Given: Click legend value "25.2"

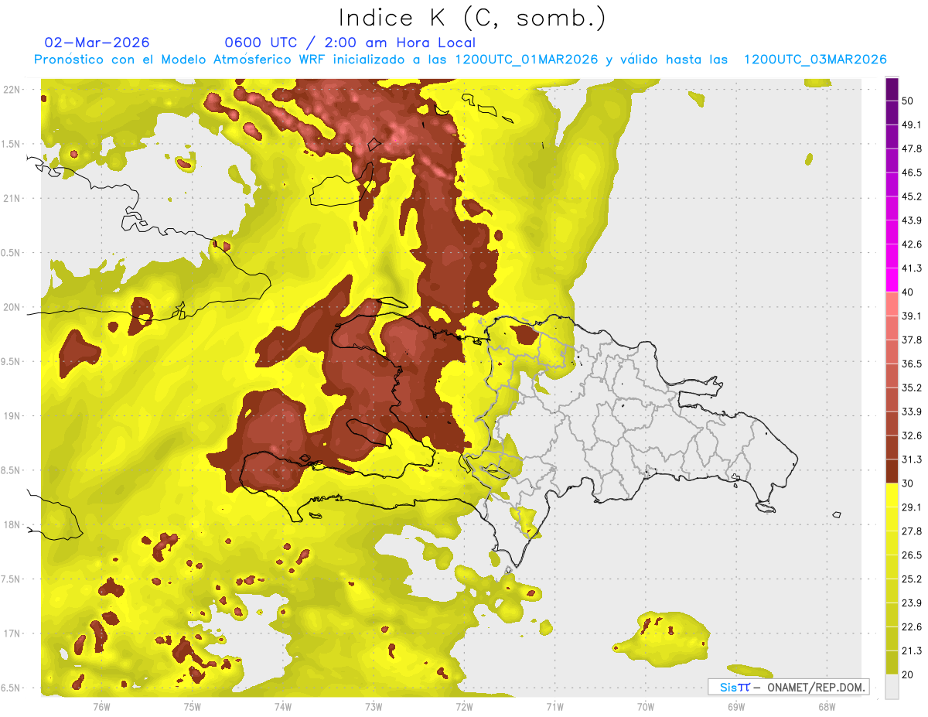Looking at the screenshot, I should [x=912, y=579].
